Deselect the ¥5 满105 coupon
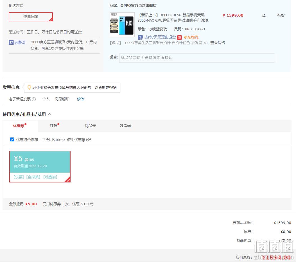 tap(40, 166)
